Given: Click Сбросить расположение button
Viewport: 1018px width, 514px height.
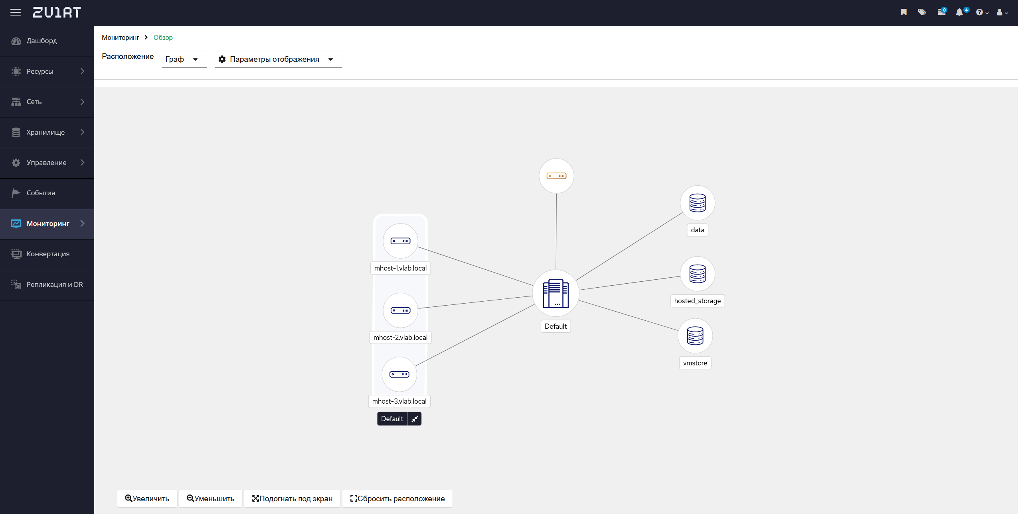Looking at the screenshot, I should (397, 499).
